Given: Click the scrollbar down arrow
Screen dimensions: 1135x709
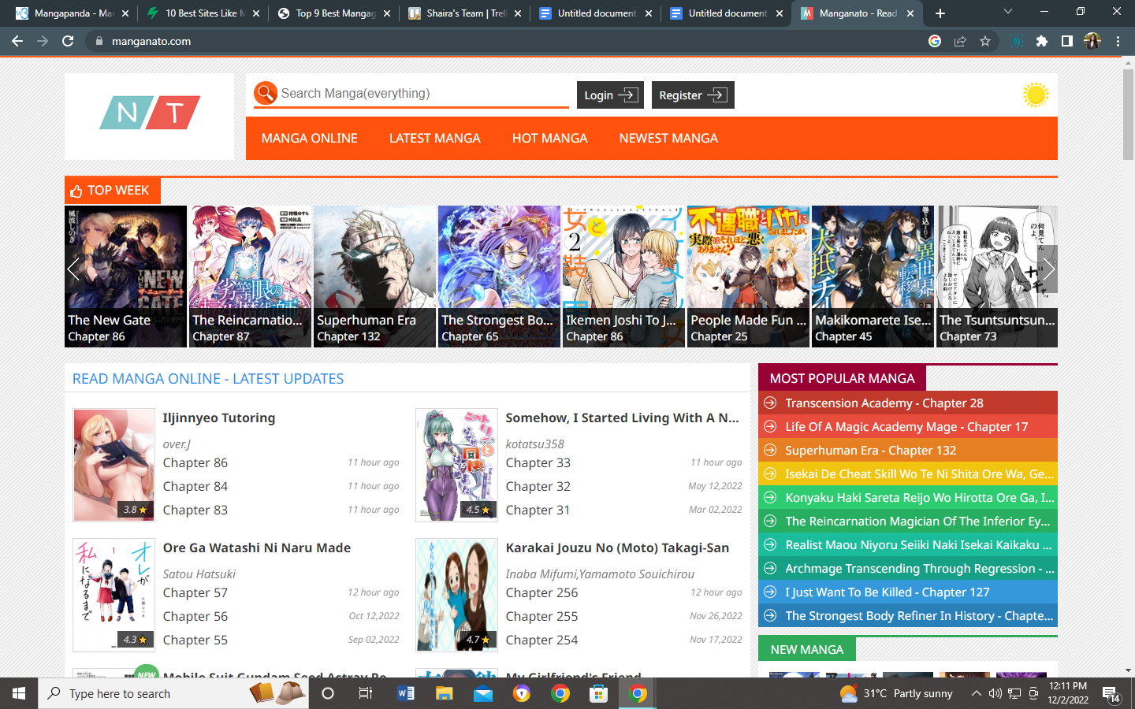Looking at the screenshot, I should pos(1128,670).
